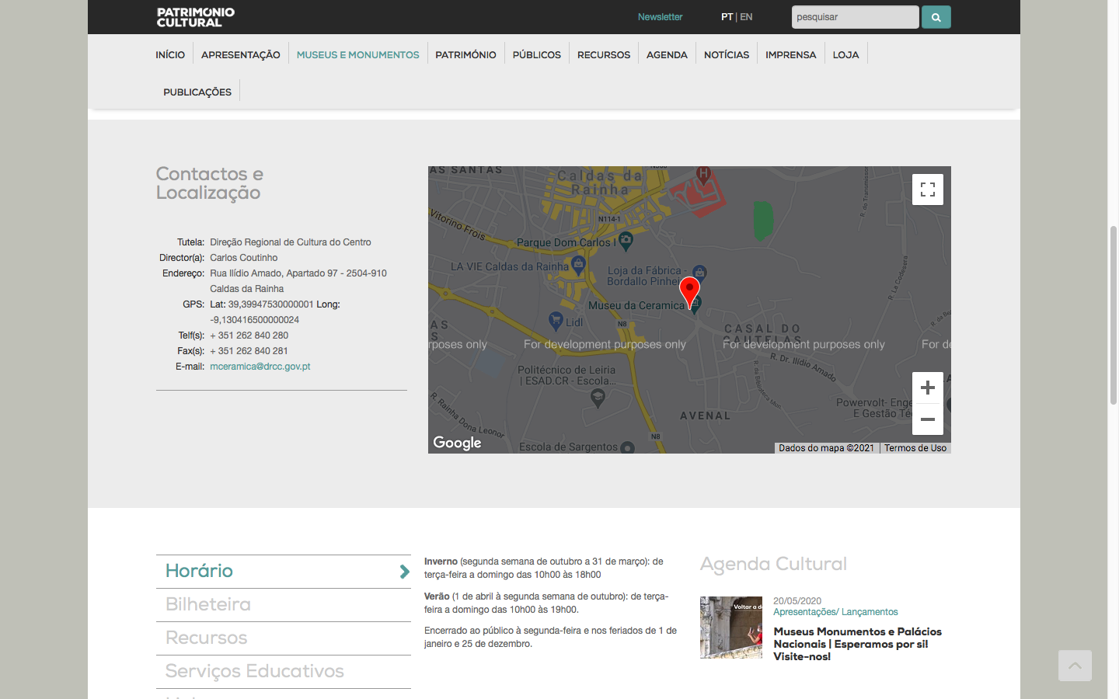The width and height of the screenshot is (1119, 699).
Task: Expand the Serviços Educativos section
Action: pyautogui.click(x=284, y=671)
